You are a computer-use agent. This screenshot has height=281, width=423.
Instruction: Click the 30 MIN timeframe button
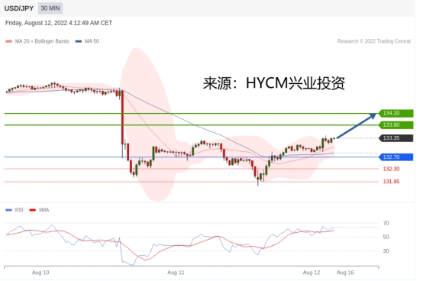point(50,8)
